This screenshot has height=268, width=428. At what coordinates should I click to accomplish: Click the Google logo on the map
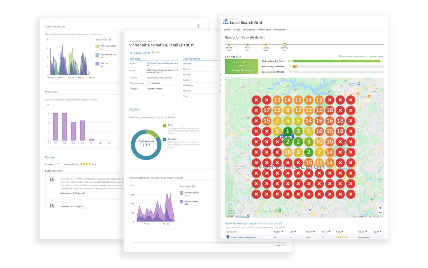pos(229,216)
